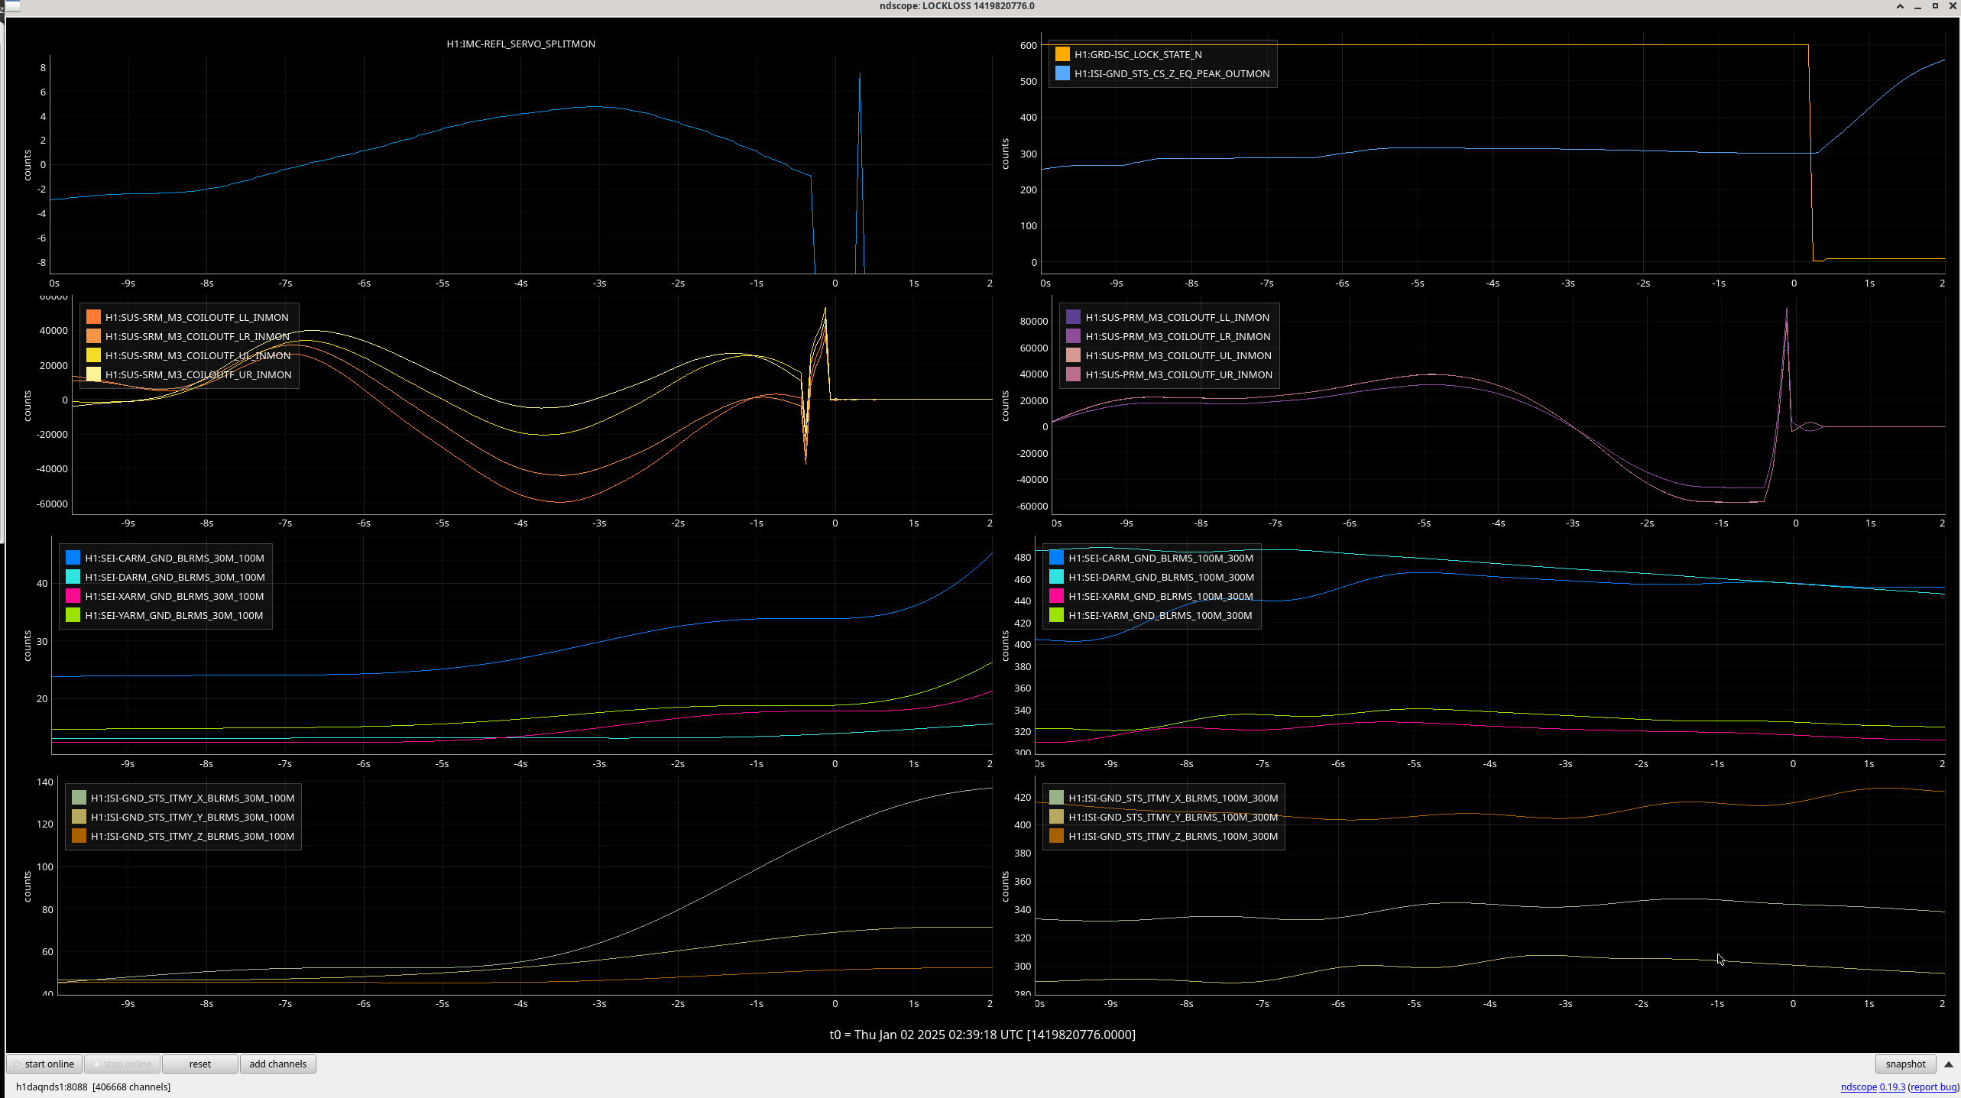Click counts axis label of IMC-REFL plot
Screen dimensions: 1961x1098
coord(28,165)
